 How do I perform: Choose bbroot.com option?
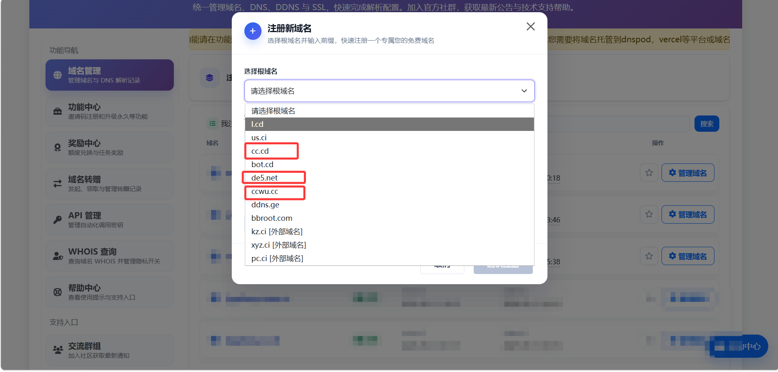(389, 218)
